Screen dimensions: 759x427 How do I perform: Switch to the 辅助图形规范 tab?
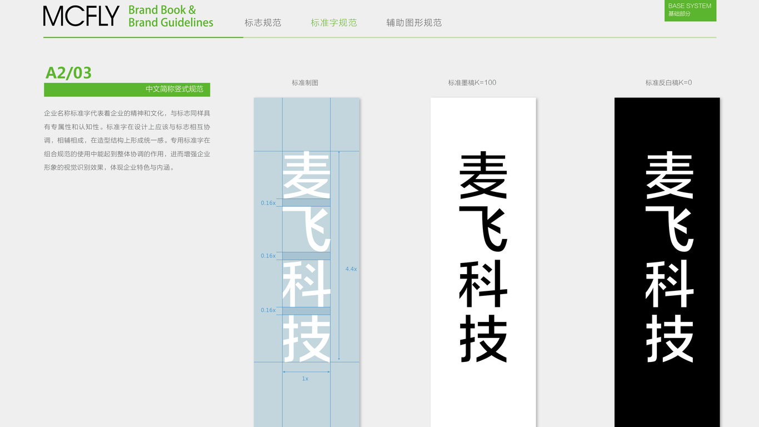coord(414,23)
